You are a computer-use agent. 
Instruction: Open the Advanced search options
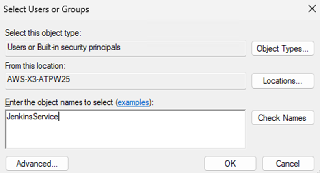point(37,164)
